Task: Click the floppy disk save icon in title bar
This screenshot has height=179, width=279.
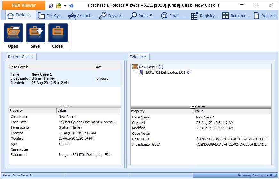Action: point(51,5)
